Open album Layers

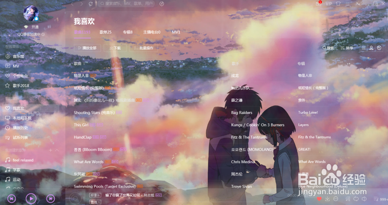pyautogui.click(x=303, y=125)
